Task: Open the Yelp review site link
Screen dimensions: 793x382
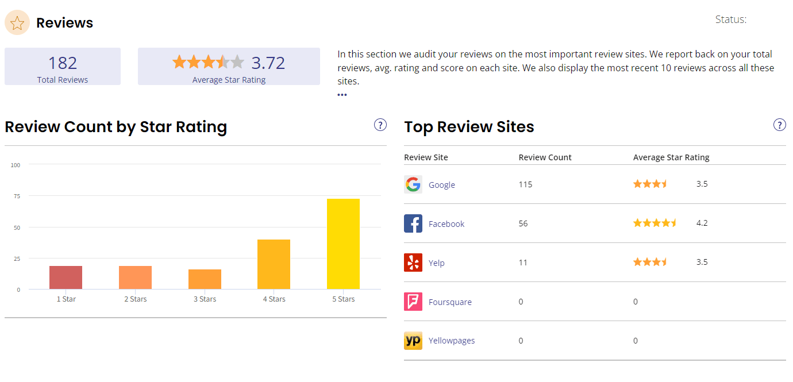Action: (x=436, y=263)
